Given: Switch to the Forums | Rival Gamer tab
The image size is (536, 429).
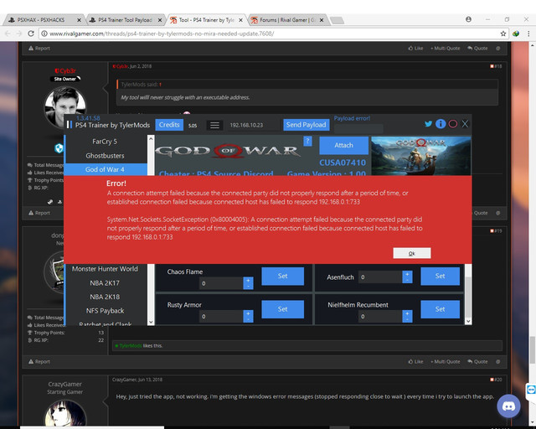Looking at the screenshot, I should (x=287, y=20).
